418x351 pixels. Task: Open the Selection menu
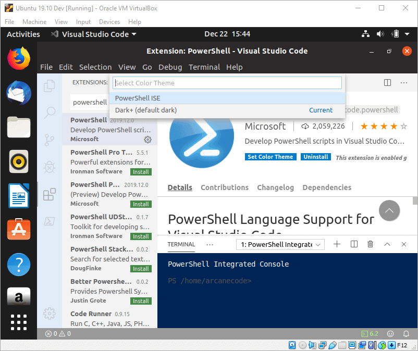95,67
